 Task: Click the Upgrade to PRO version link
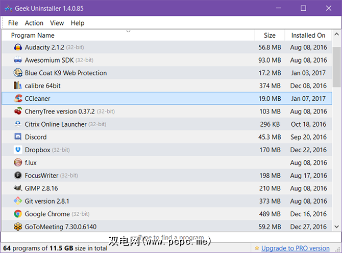tap(296, 248)
